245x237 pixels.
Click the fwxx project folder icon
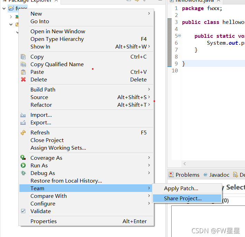11,8
